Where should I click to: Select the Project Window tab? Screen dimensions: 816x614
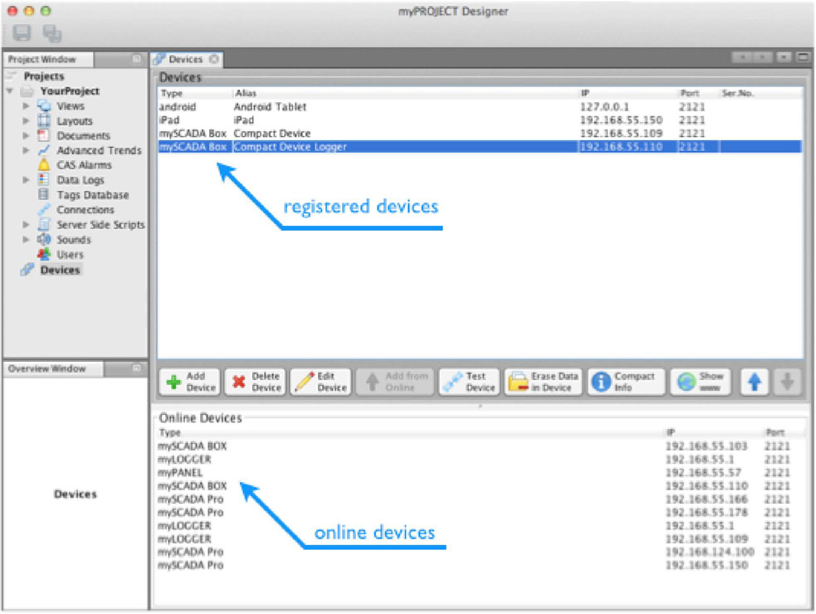tap(48, 59)
